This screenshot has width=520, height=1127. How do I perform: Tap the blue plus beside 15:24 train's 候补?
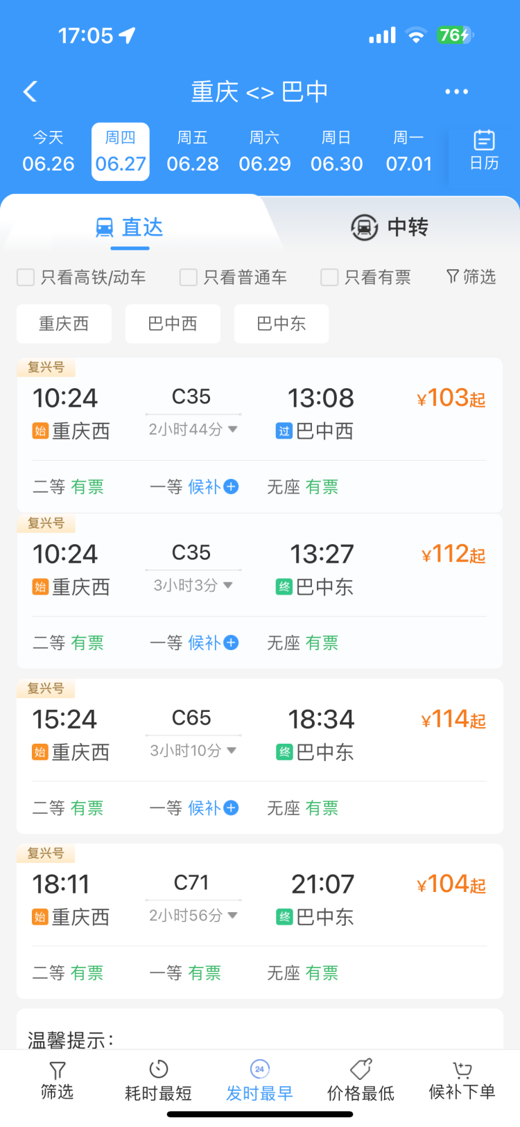coord(232,808)
